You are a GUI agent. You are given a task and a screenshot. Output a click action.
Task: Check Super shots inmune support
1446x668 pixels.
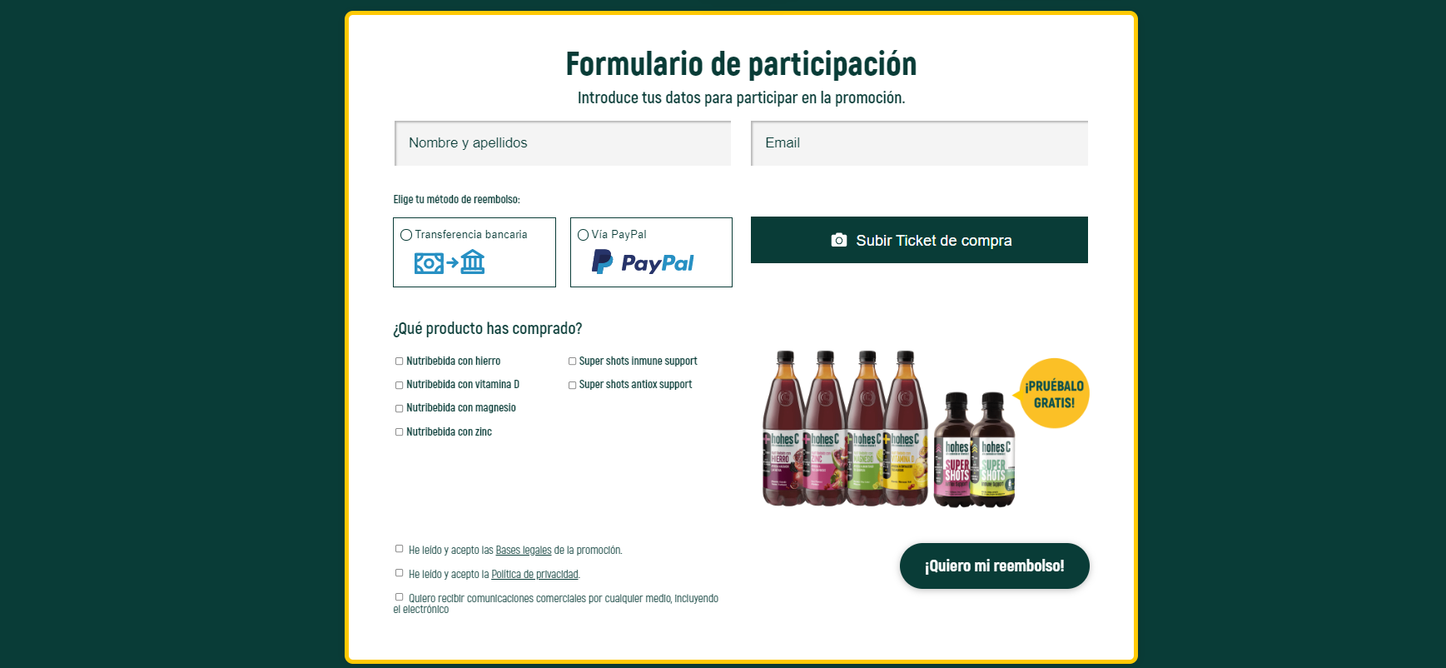coord(572,361)
